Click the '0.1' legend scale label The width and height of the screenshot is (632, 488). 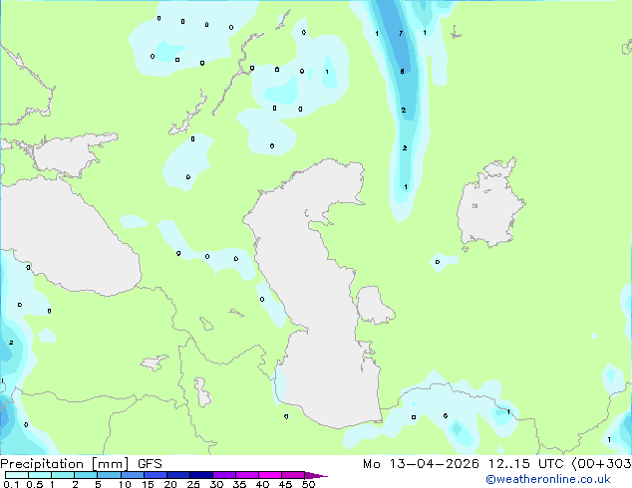click(x=11, y=484)
